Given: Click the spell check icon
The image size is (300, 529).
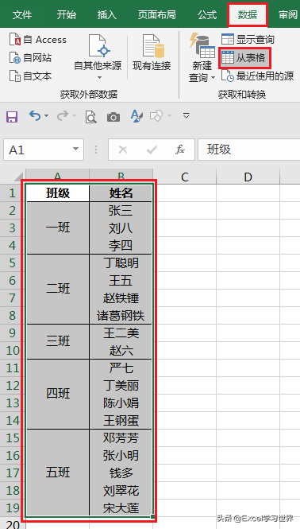Looking at the screenshot, I should tap(137, 116).
